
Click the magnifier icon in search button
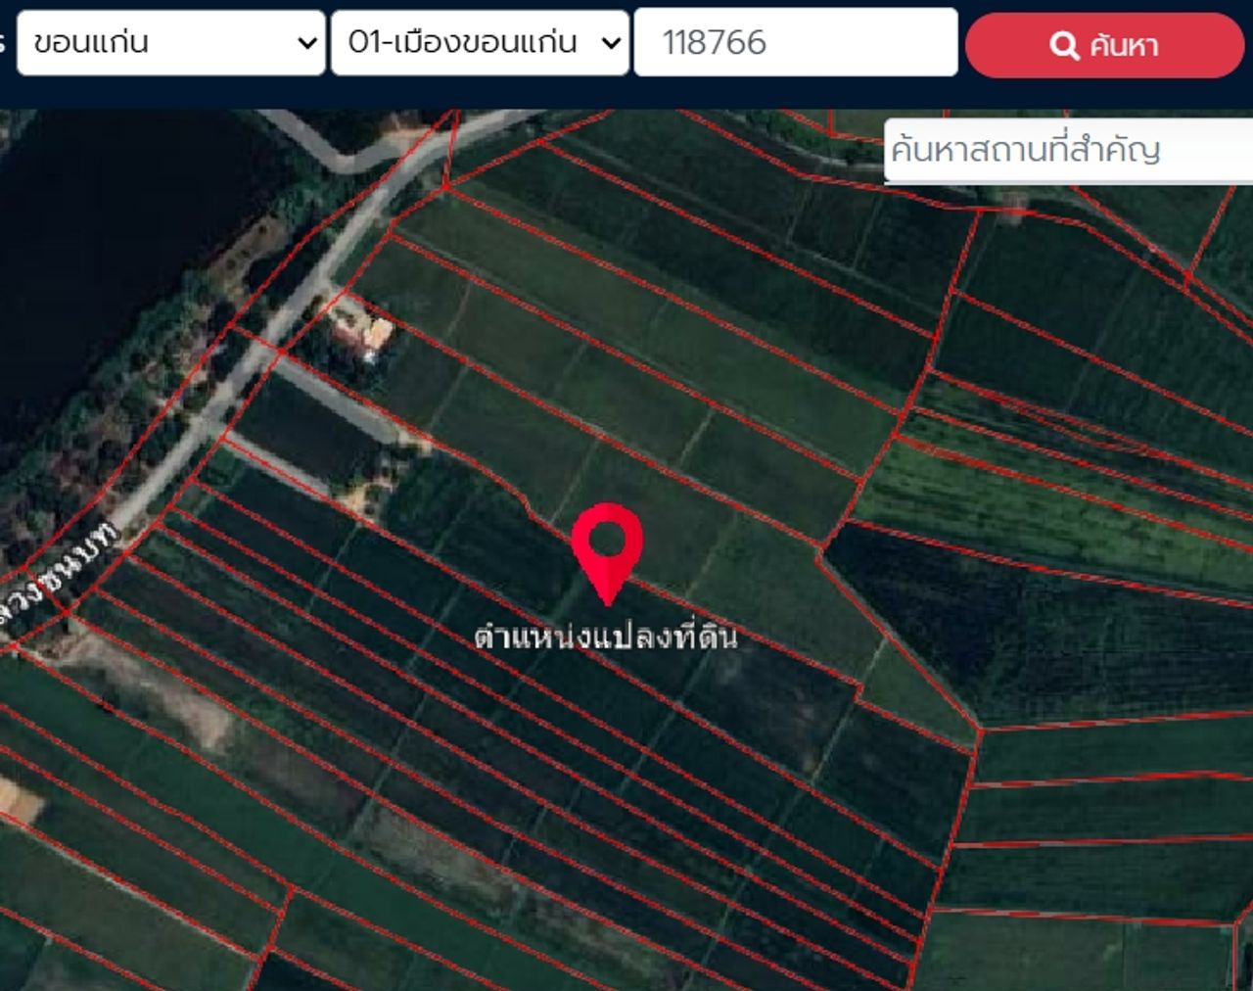[x=1063, y=45]
